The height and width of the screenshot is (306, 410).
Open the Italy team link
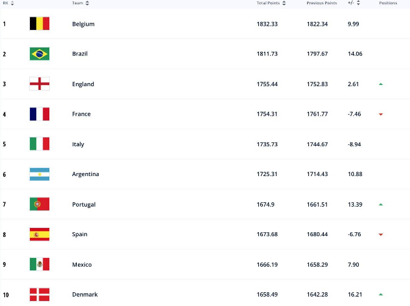[78, 144]
